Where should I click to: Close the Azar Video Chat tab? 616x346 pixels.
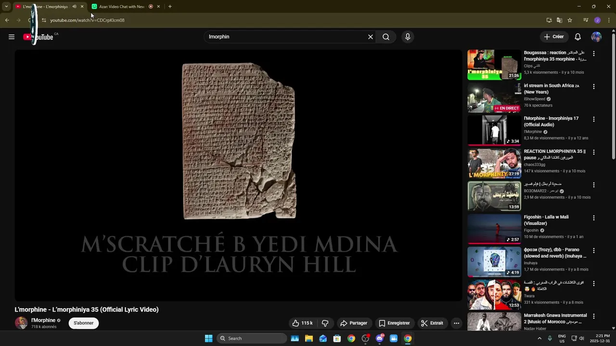158,7
